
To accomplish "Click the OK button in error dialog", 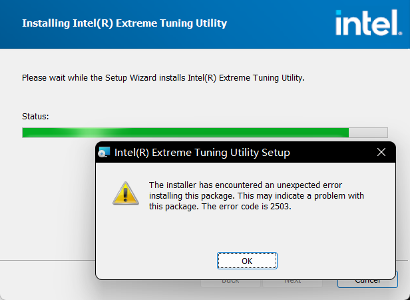I will [x=247, y=261].
